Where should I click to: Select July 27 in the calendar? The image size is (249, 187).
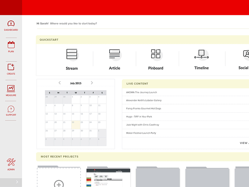pos(58,133)
